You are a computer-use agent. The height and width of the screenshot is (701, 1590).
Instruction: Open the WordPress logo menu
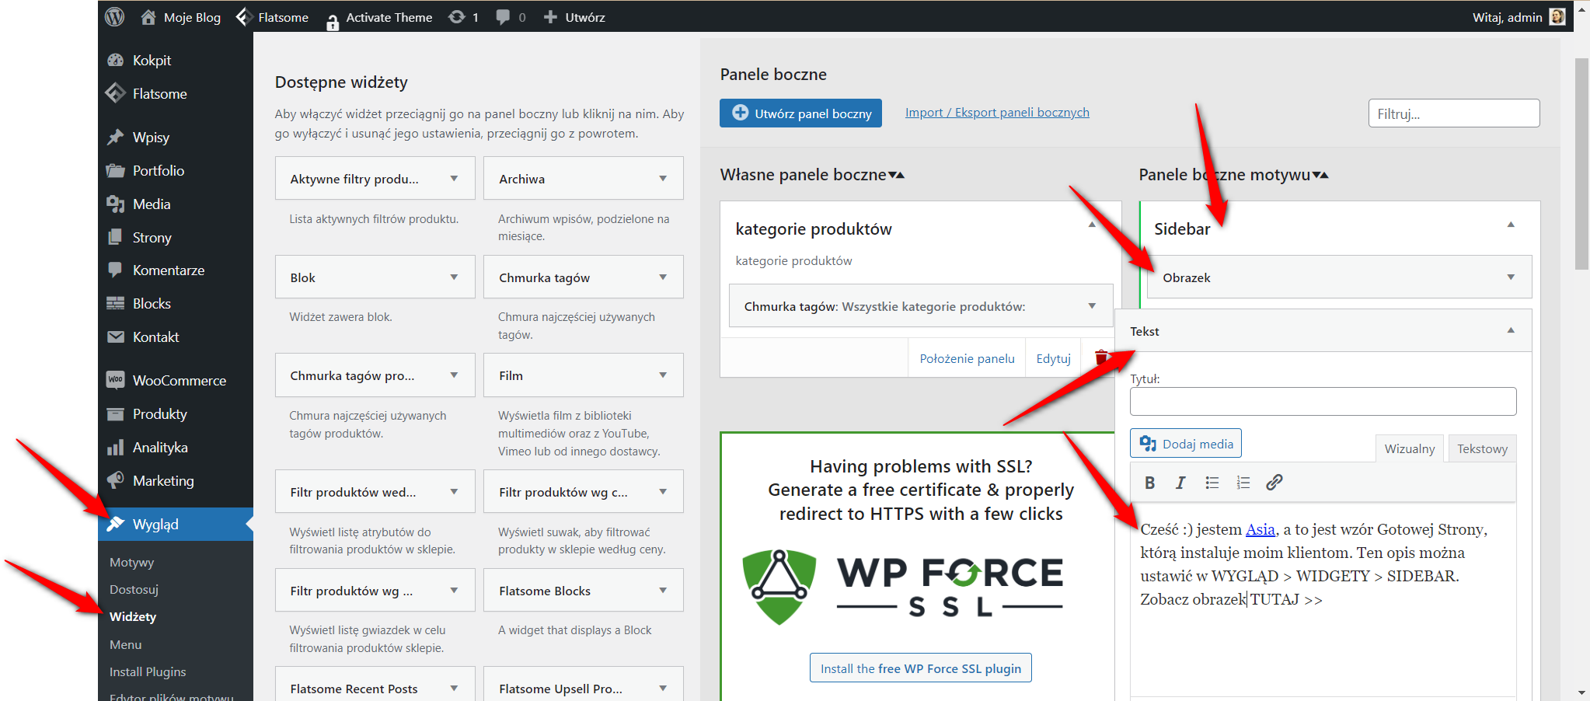[115, 17]
